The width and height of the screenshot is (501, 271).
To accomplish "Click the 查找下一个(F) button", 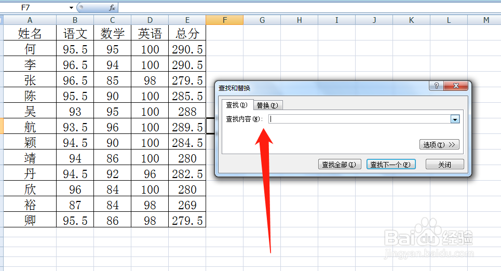I will [x=391, y=164].
